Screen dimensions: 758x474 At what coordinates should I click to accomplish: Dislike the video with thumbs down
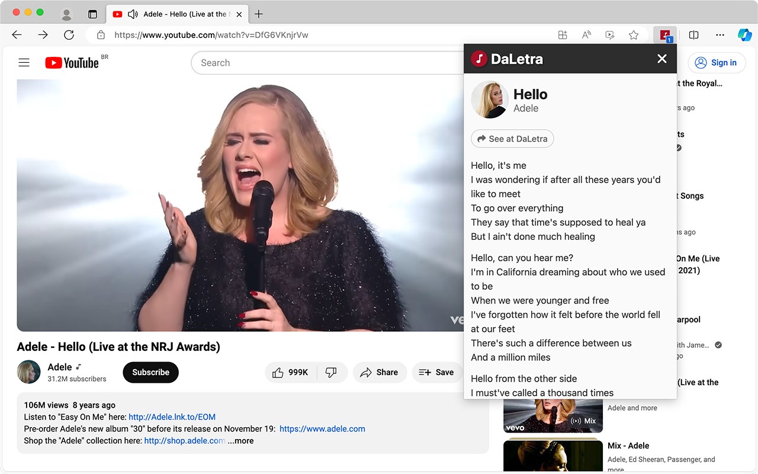pos(332,372)
